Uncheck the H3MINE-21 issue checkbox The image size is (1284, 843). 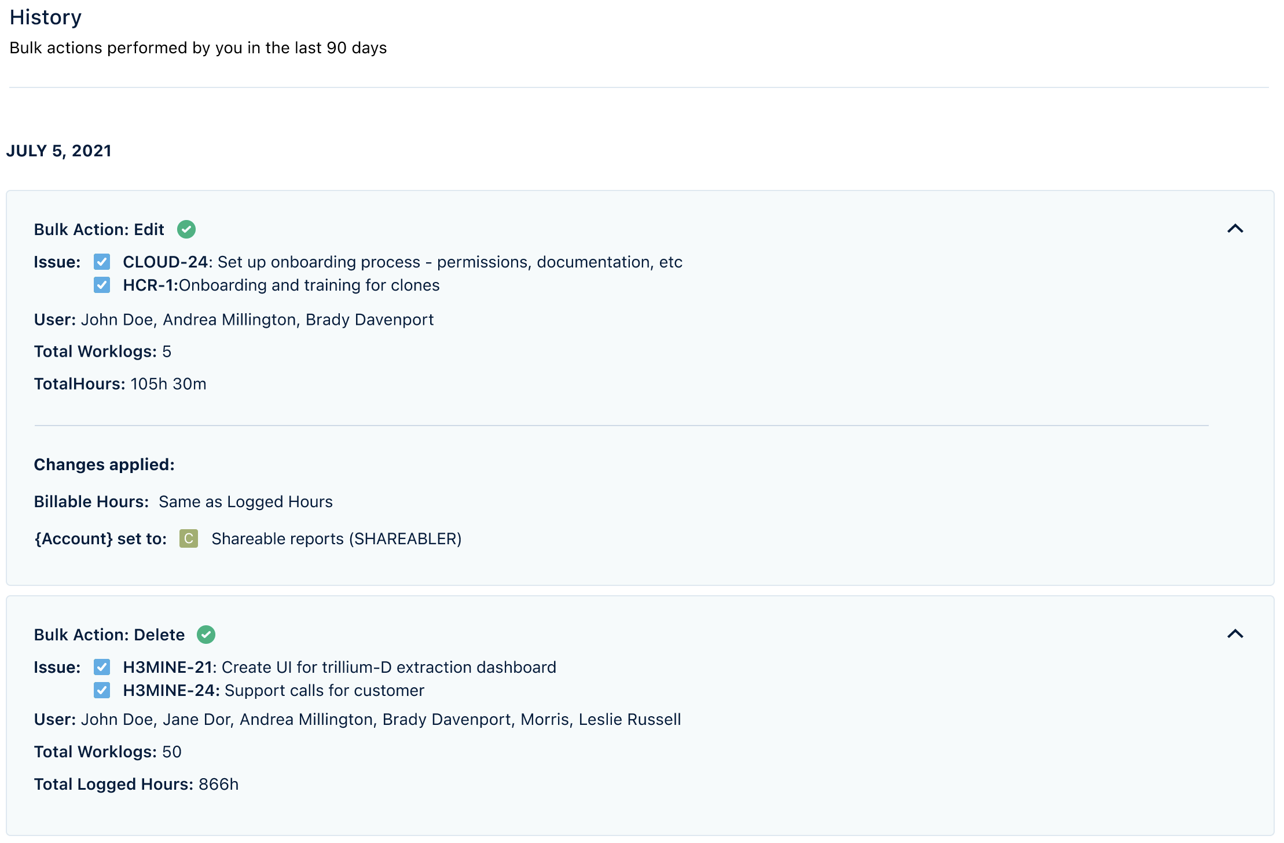(x=102, y=667)
